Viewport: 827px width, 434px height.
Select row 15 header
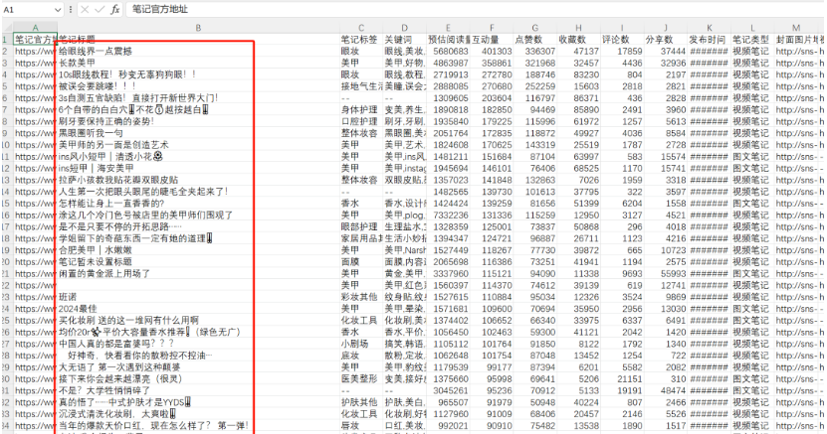coord(6,203)
